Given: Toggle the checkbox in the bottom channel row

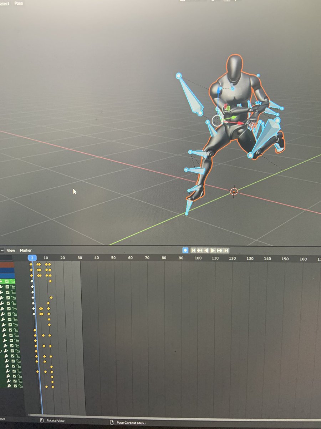Looking at the screenshot, I should point(15,386).
